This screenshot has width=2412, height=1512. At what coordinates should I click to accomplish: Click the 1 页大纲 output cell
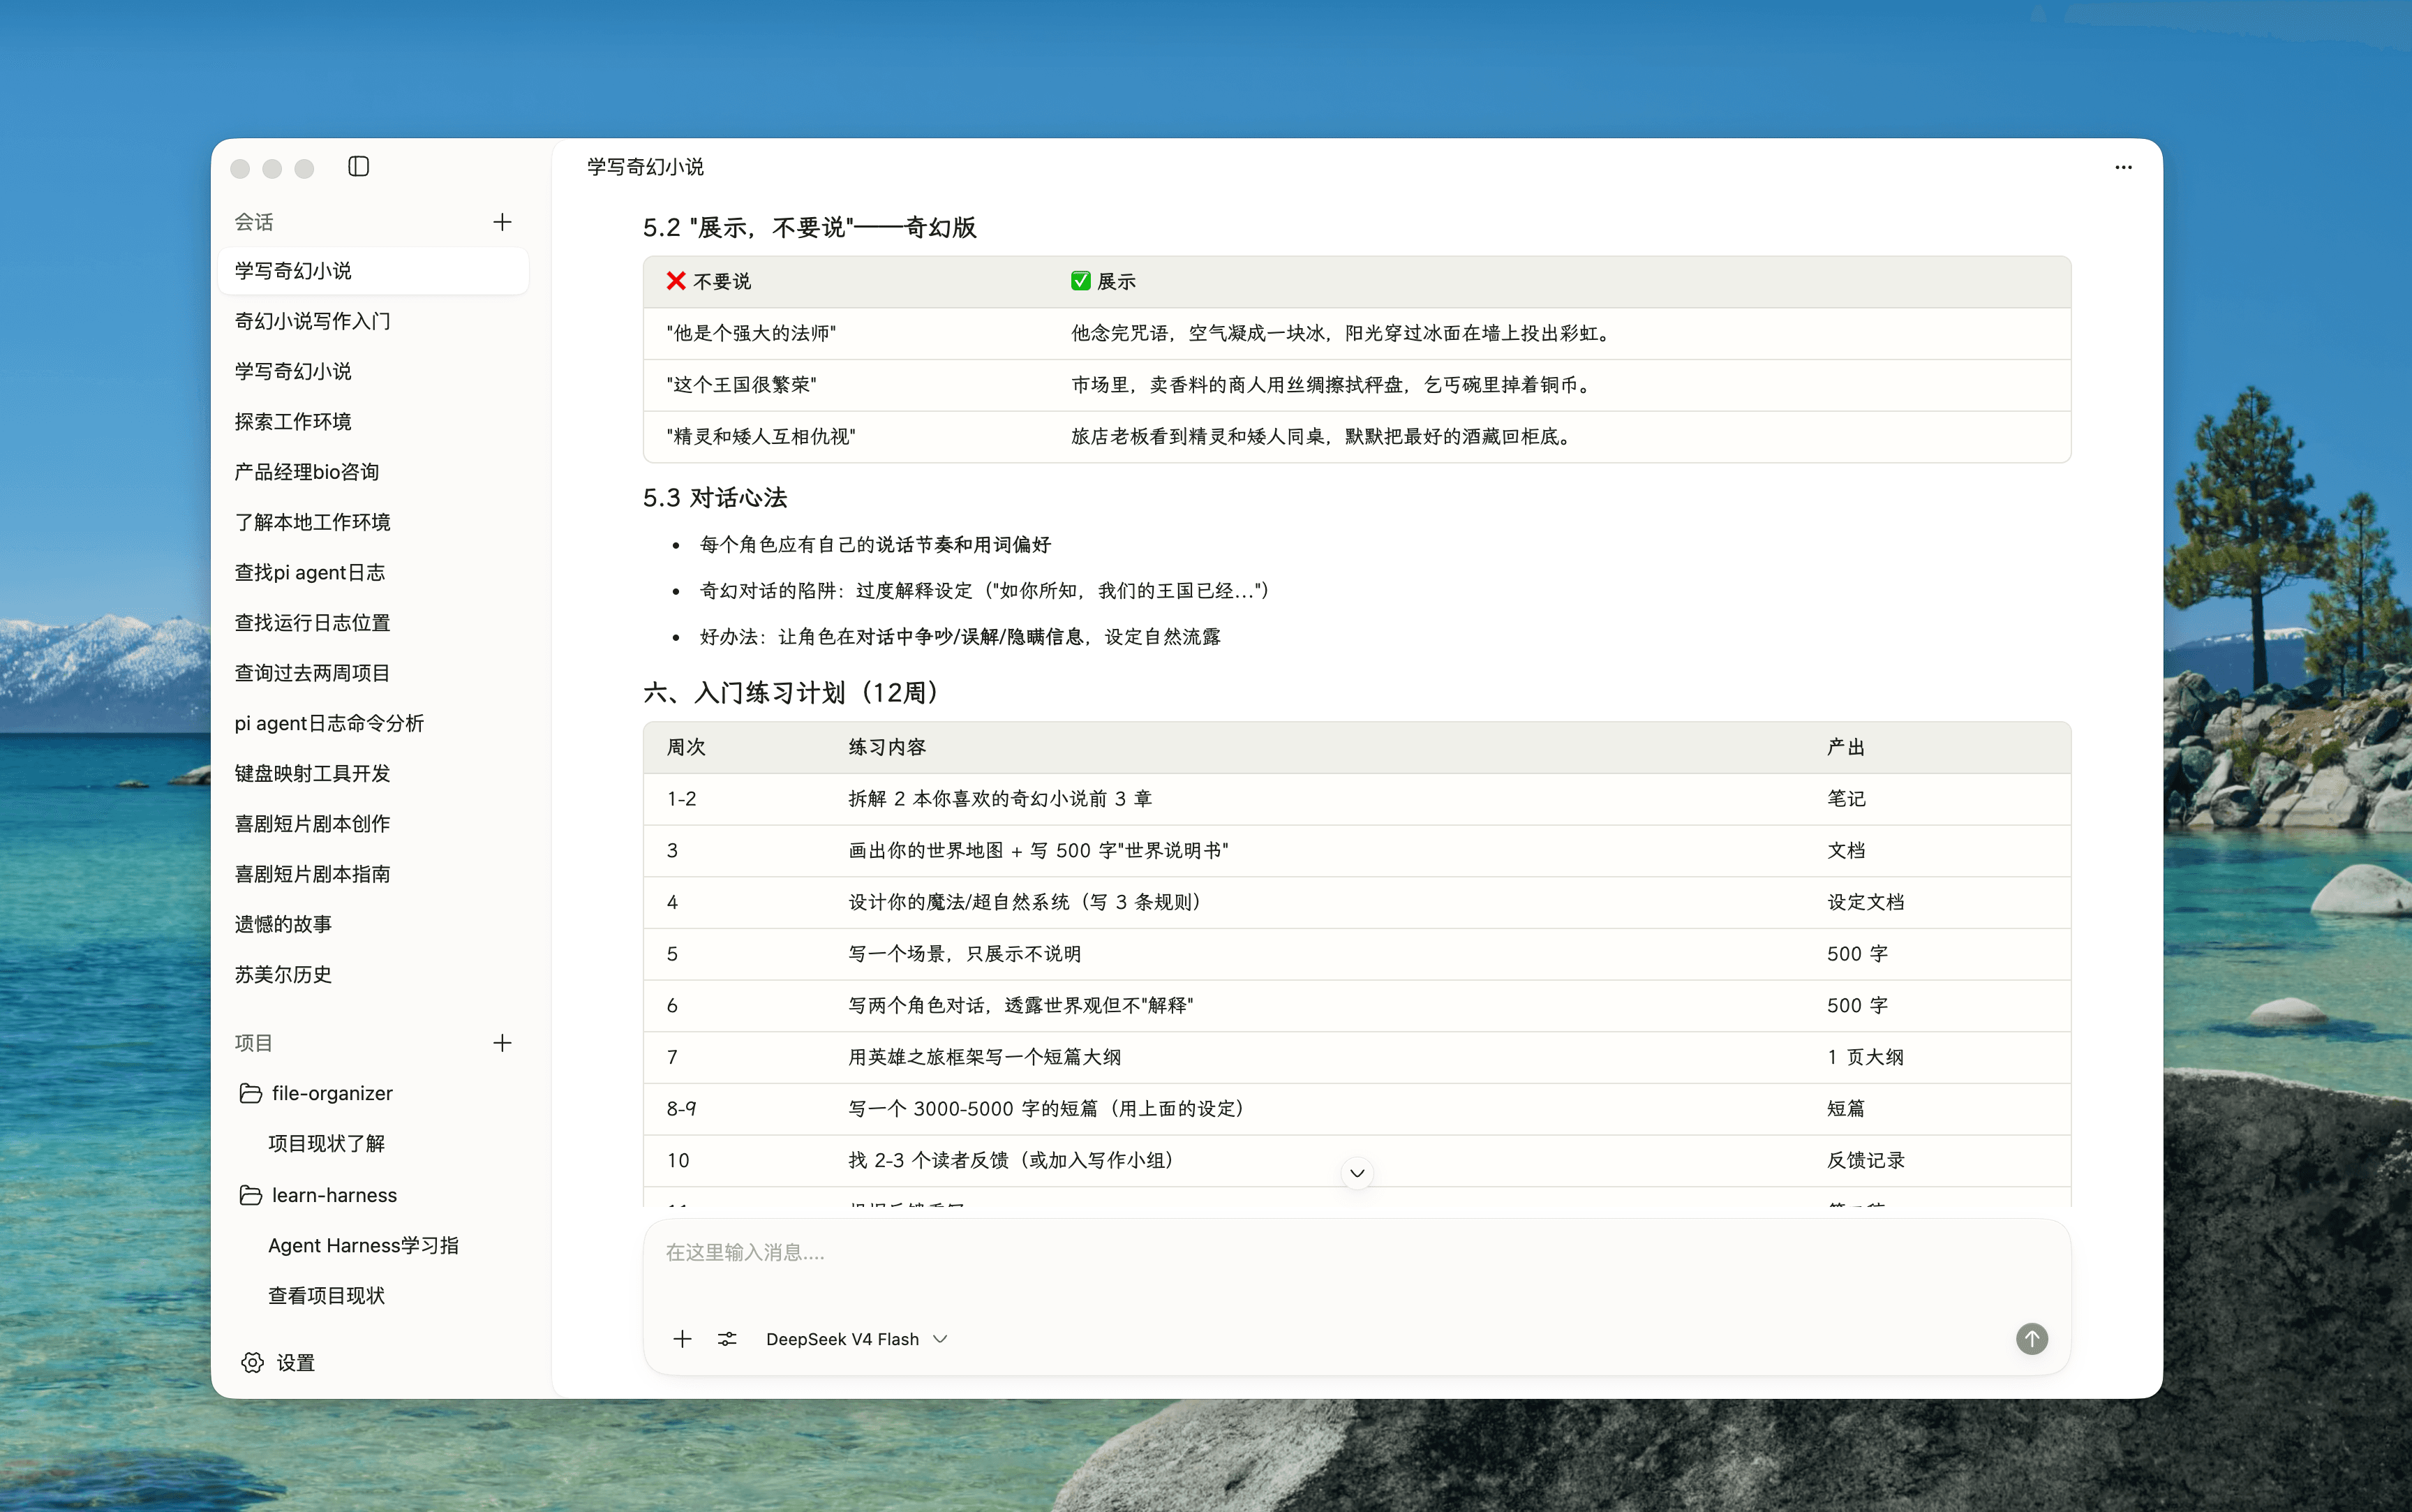[1866, 1057]
